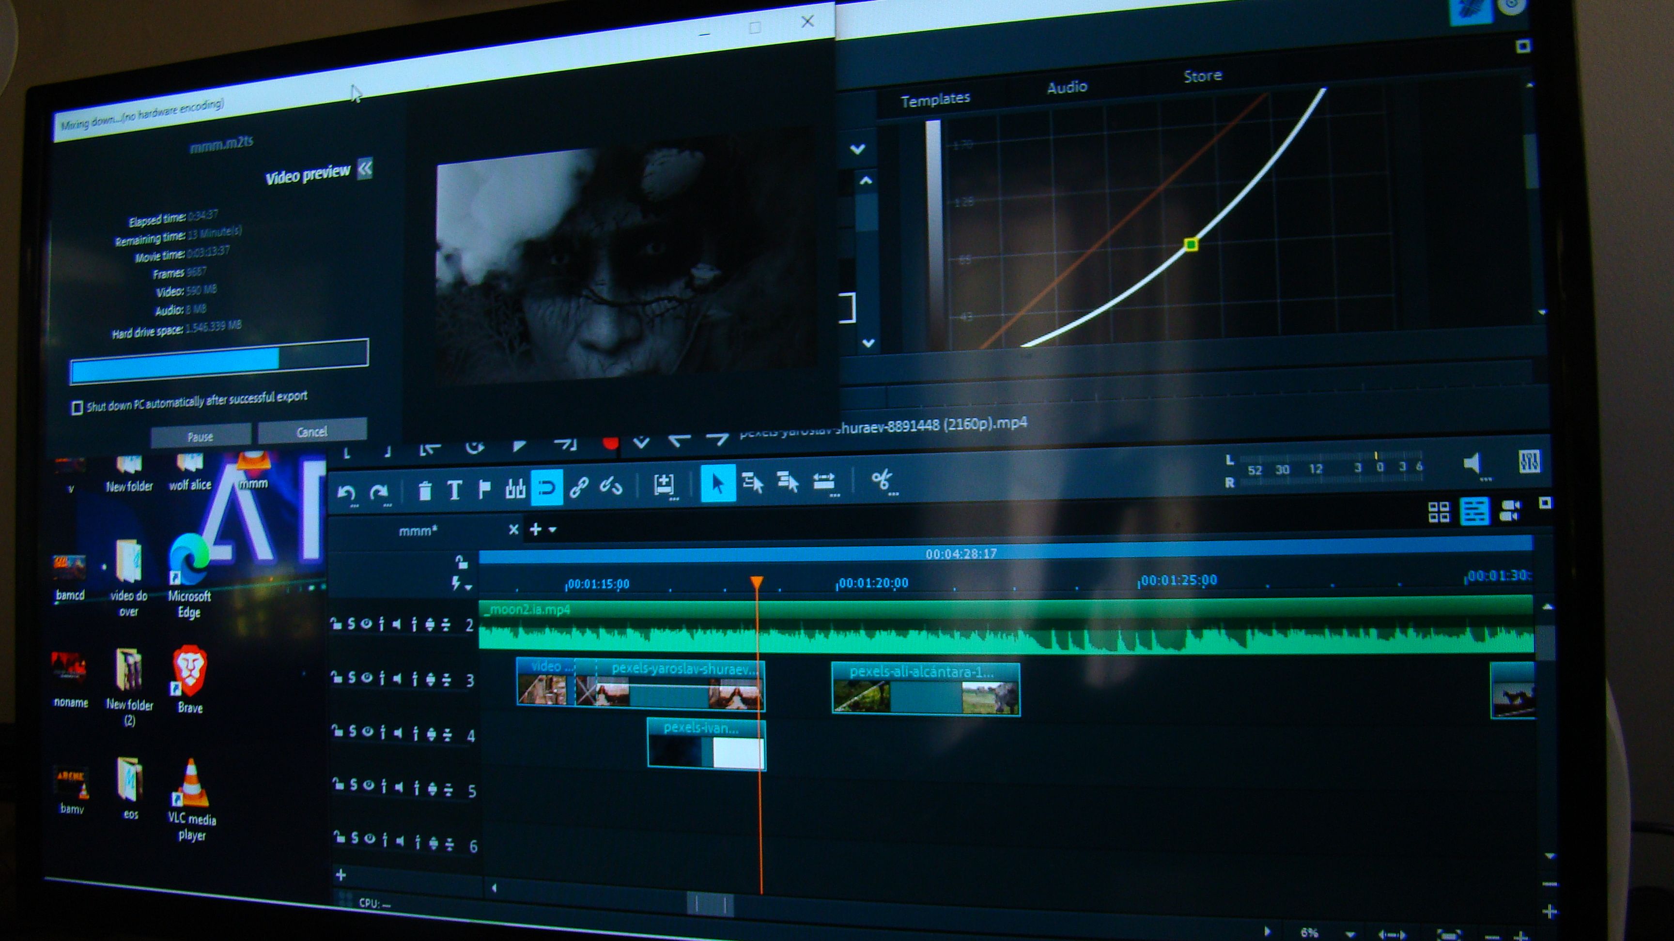Open the zoom percentage dropdown arrow

pyautogui.click(x=1350, y=934)
